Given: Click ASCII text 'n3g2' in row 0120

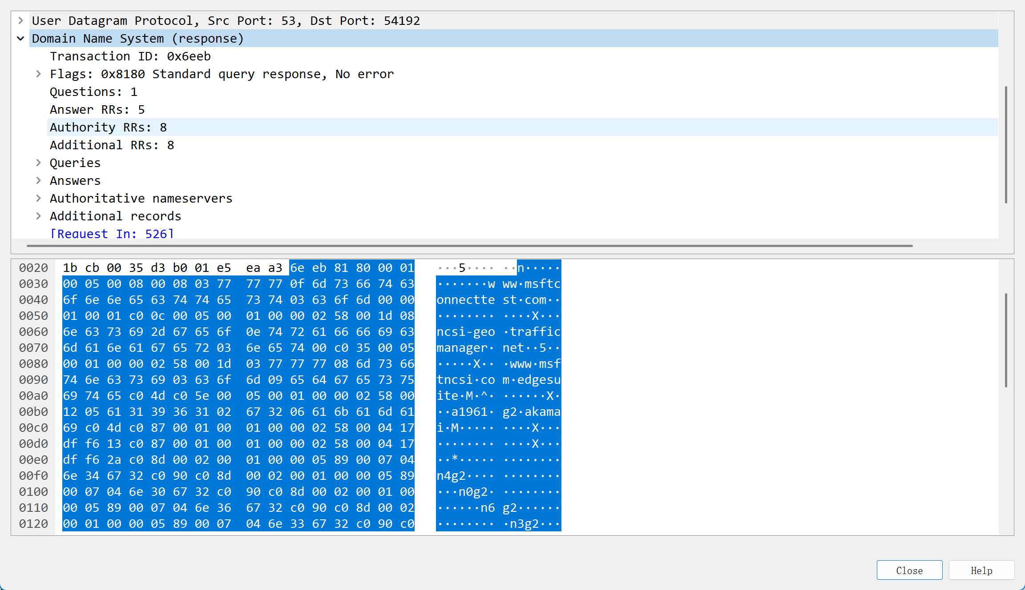Looking at the screenshot, I should [525, 523].
